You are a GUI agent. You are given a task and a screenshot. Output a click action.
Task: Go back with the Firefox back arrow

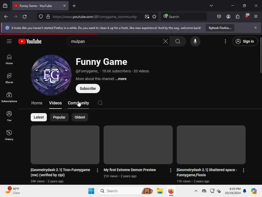[6, 17]
